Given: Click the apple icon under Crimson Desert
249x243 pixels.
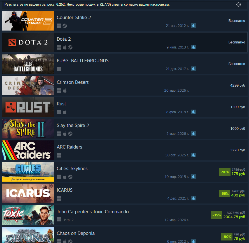Looking at the screenshot, I should pos(65,91).
